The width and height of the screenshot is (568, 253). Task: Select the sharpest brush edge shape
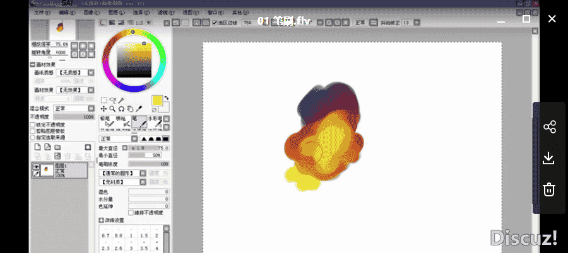point(165,139)
